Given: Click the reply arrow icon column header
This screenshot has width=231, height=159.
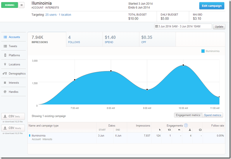Looking at the screenshot, I should click(x=180, y=130).
